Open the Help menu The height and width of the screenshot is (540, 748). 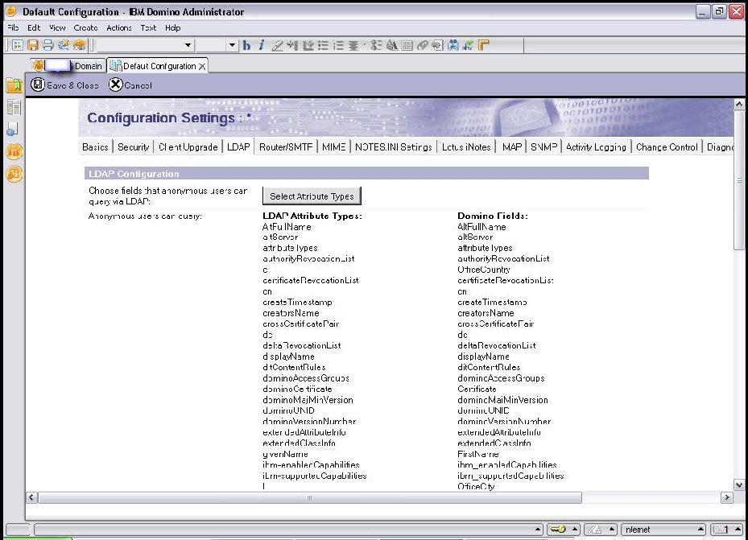(172, 27)
